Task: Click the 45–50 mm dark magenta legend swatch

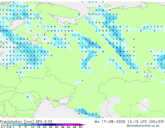Action: tap(77, 125)
